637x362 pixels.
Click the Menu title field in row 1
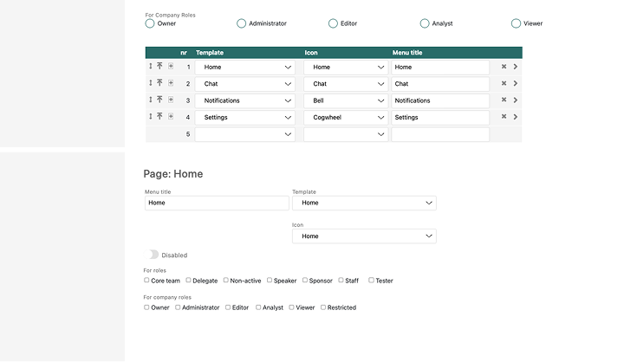[x=440, y=68]
